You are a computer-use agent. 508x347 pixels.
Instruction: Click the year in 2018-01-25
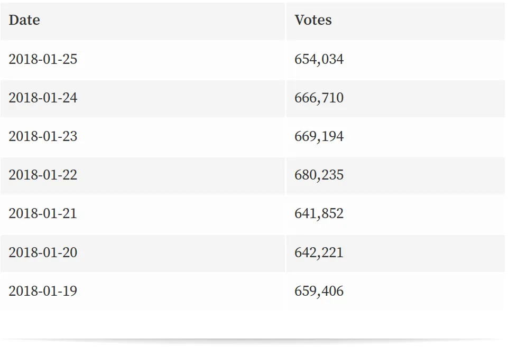pyautogui.click(x=20, y=59)
